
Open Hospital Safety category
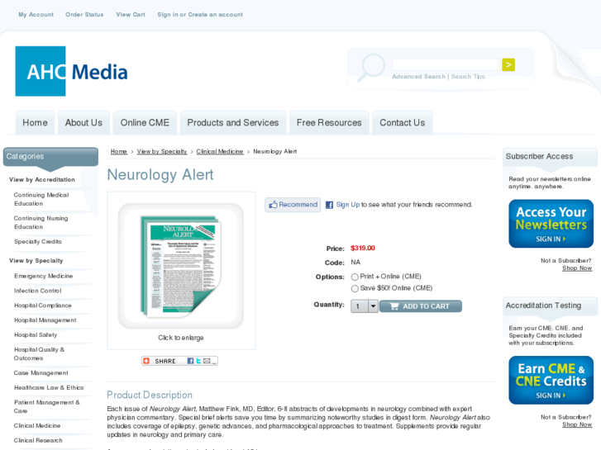[x=36, y=334]
